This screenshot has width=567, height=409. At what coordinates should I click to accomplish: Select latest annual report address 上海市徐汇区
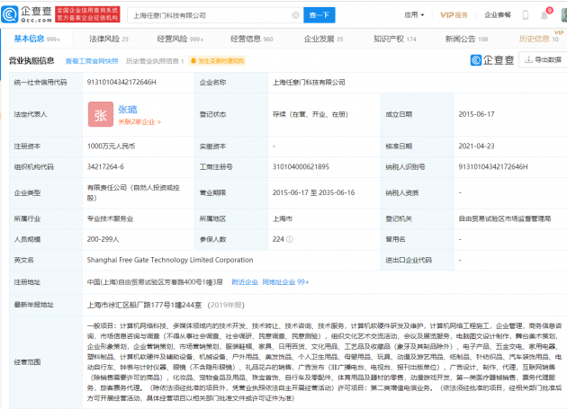coord(144,305)
